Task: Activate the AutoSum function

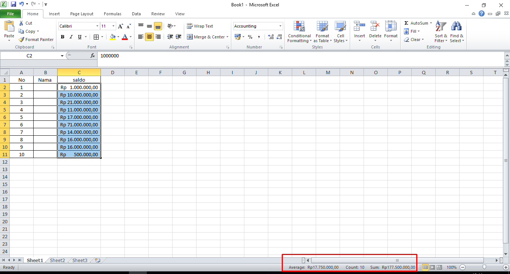Action: 416,23
